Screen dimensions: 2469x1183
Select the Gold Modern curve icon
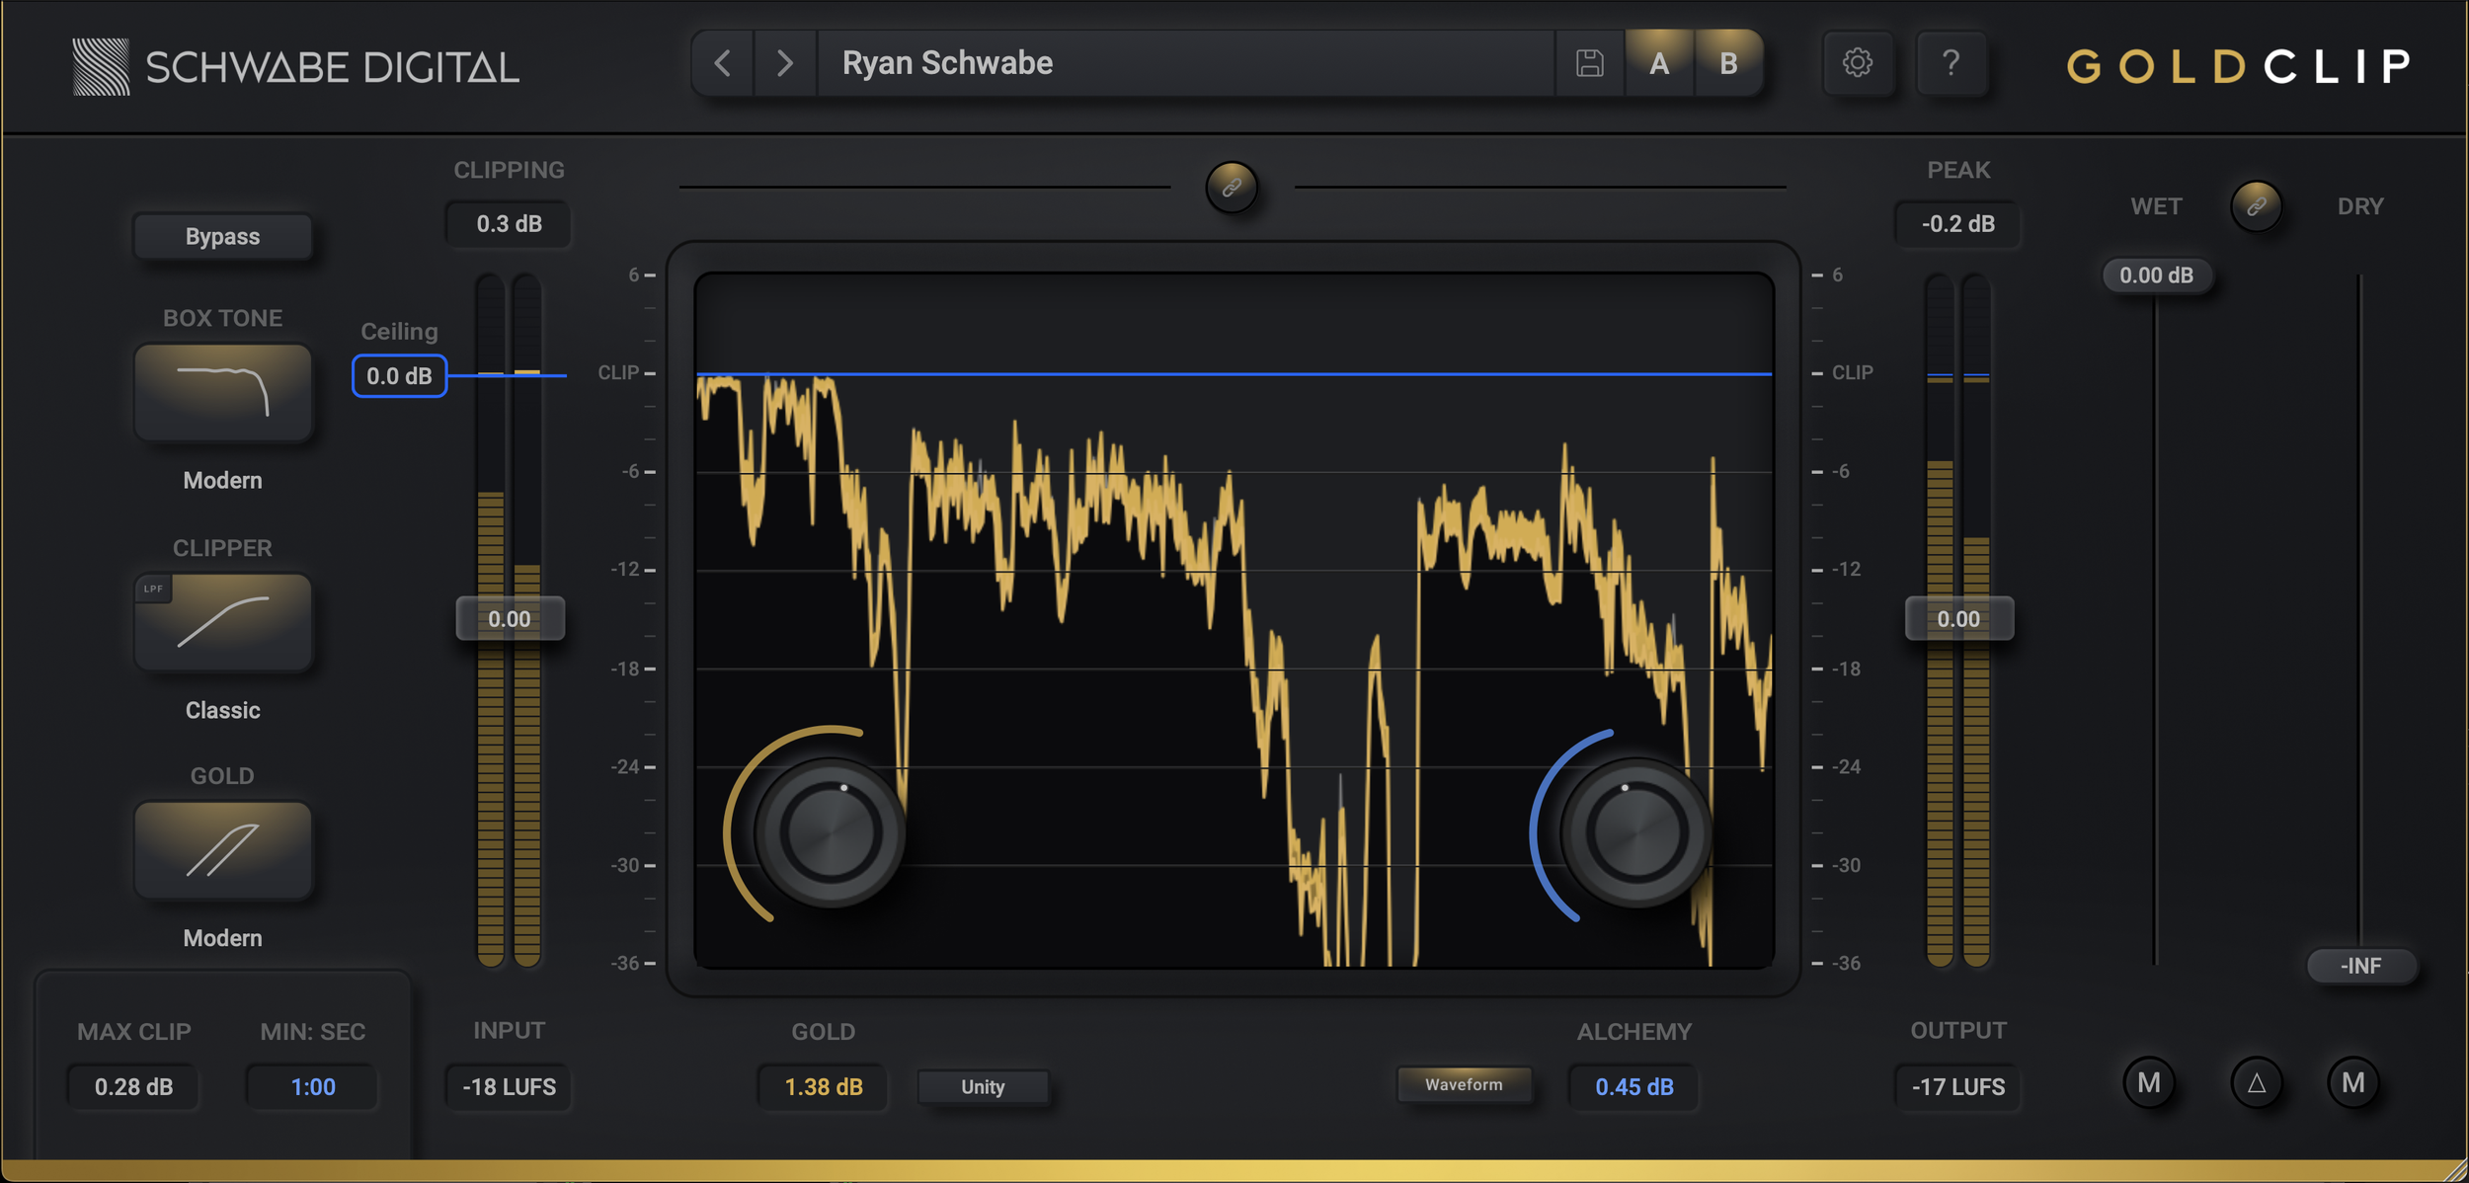(x=223, y=850)
